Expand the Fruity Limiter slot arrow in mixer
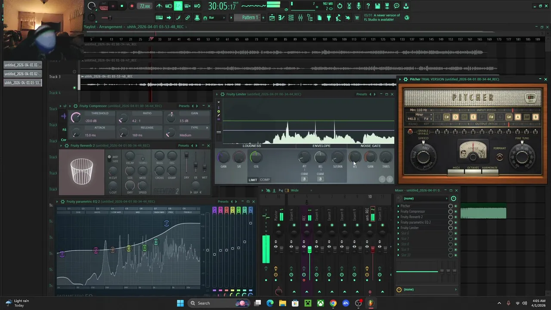Image resolution: width=551 pixels, height=310 pixels. (x=398, y=228)
